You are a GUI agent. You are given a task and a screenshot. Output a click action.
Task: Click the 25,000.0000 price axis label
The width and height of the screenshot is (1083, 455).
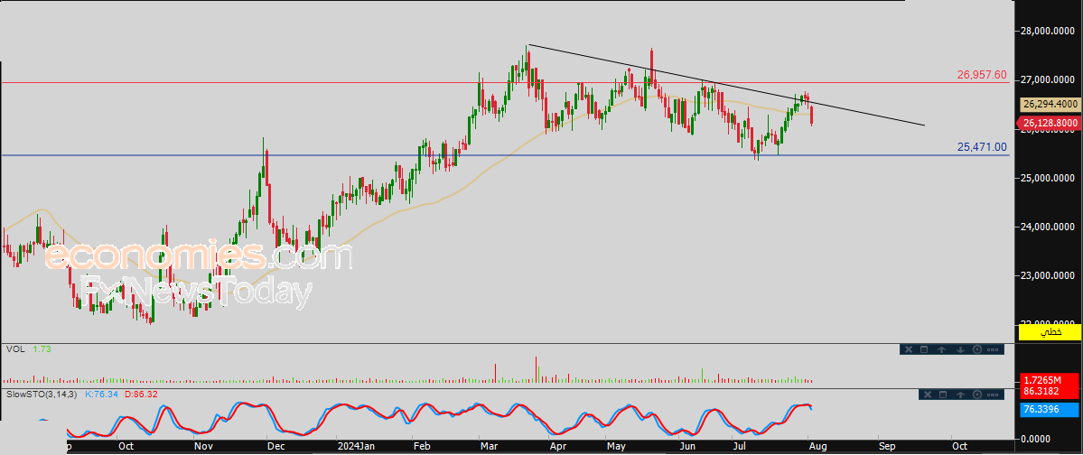point(1049,178)
